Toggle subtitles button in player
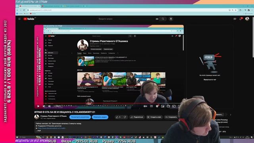Image resolution: width=254 pixels, height=143 pixels. [152, 106]
